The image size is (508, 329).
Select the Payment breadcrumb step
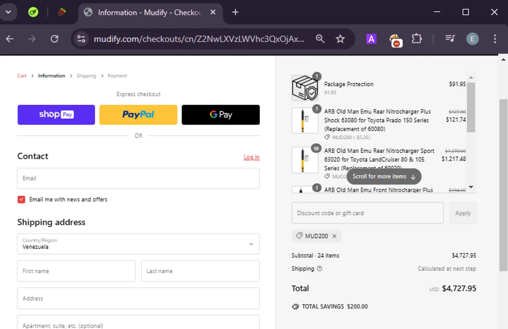click(117, 76)
